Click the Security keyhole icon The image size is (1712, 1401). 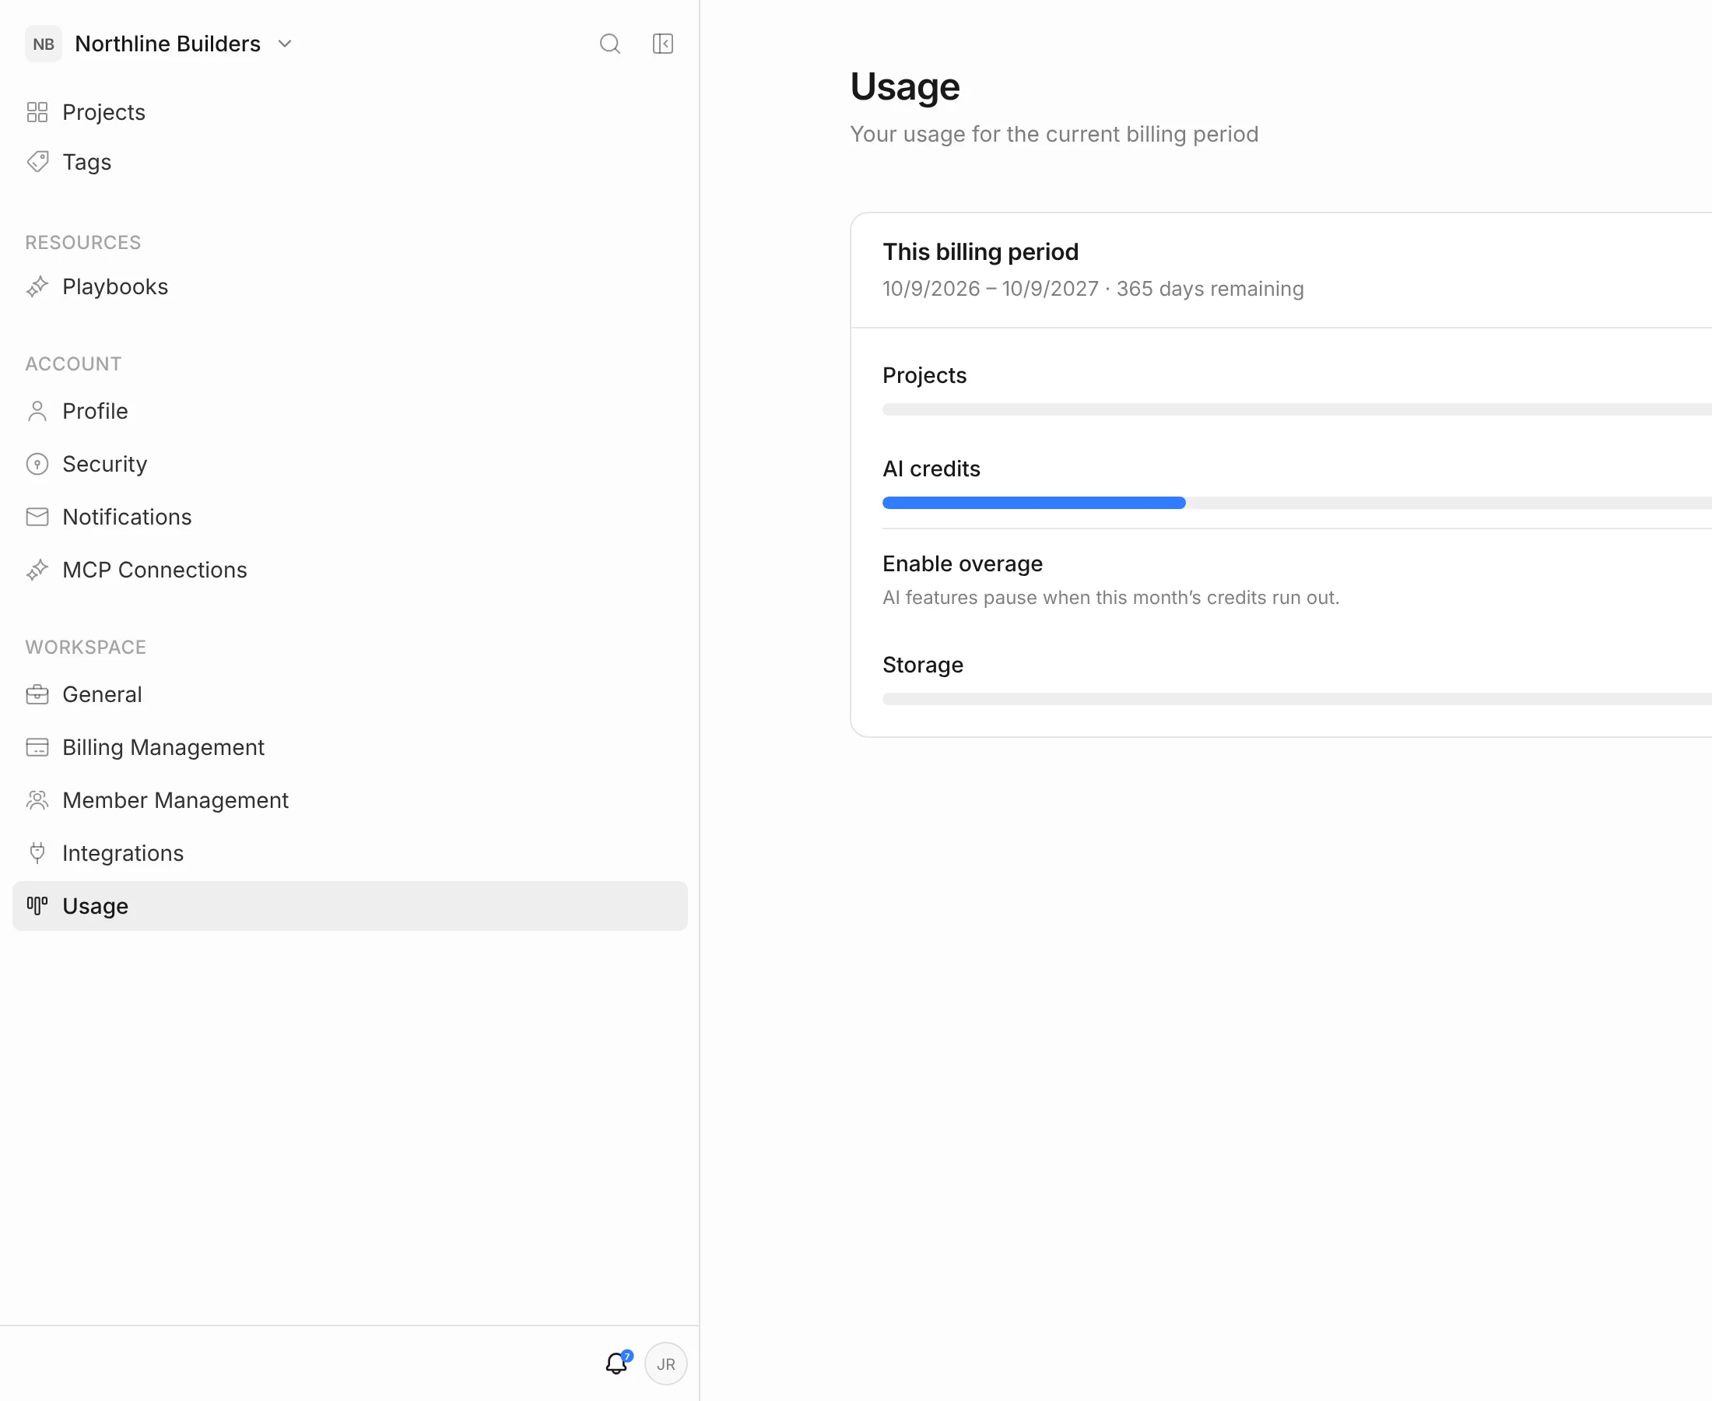pyautogui.click(x=37, y=464)
